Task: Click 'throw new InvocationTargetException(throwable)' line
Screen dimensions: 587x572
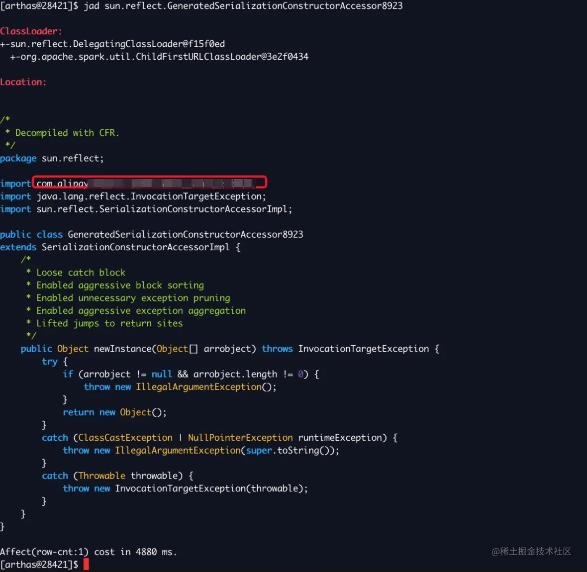Action: [x=186, y=488]
